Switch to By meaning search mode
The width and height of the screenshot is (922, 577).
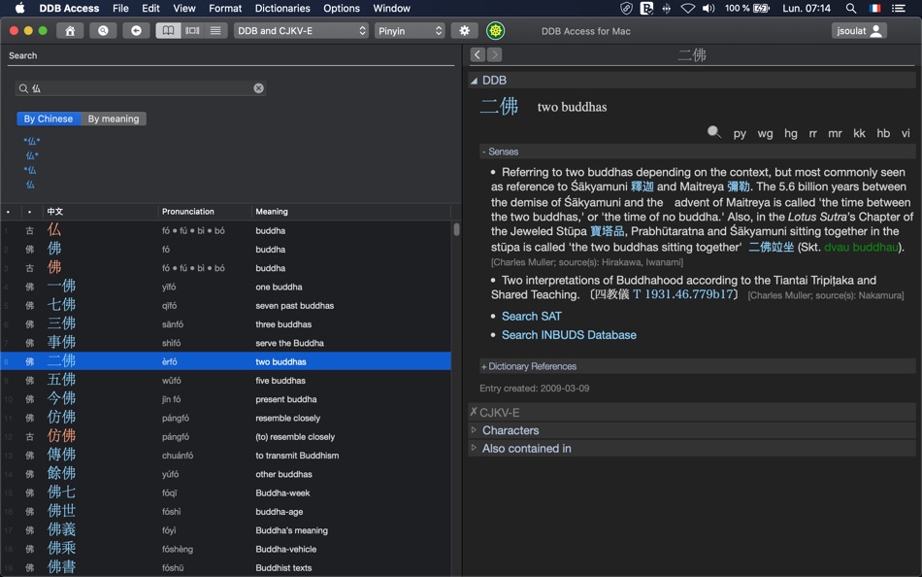click(x=114, y=119)
